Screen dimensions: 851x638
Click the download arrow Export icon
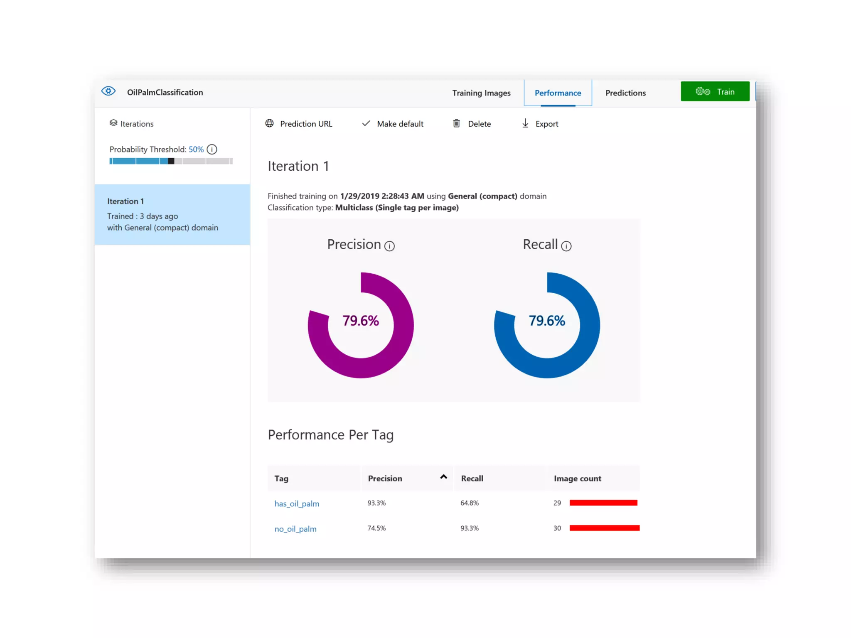(x=525, y=123)
